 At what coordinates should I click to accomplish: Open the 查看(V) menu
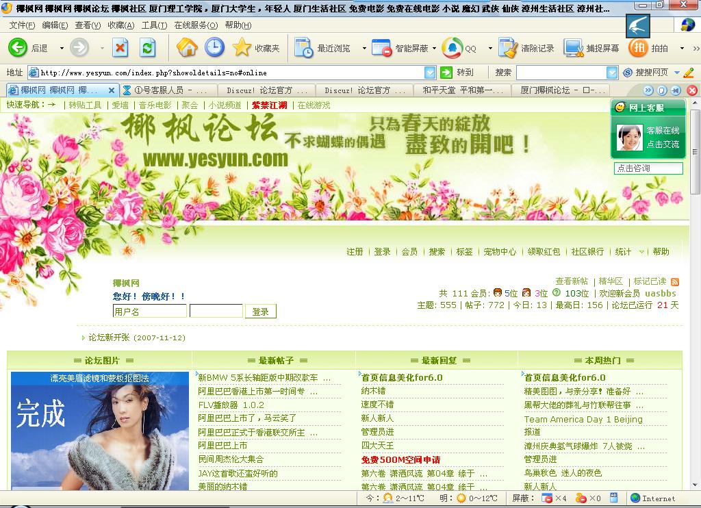[x=88, y=25]
